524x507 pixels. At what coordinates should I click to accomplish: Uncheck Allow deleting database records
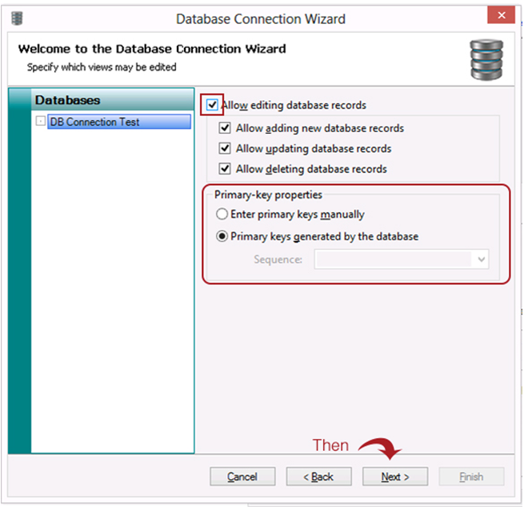[x=225, y=169]
